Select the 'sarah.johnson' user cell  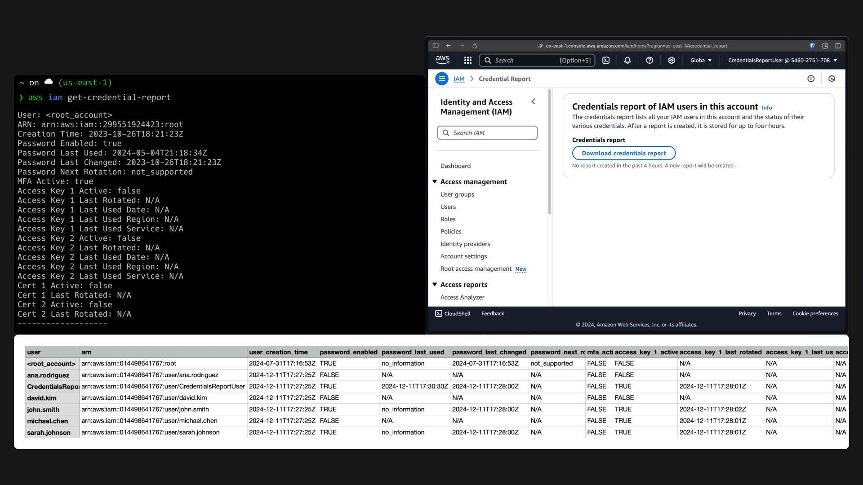point(53,432)
